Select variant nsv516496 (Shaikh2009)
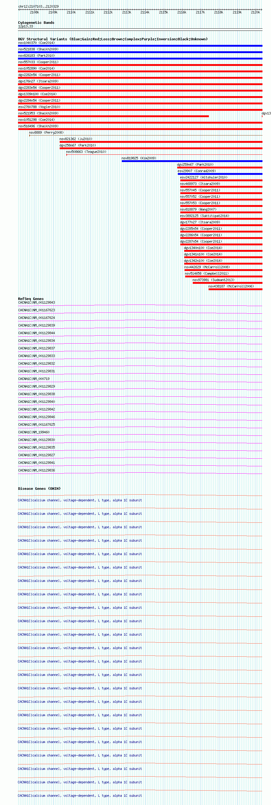 point(38,126)
